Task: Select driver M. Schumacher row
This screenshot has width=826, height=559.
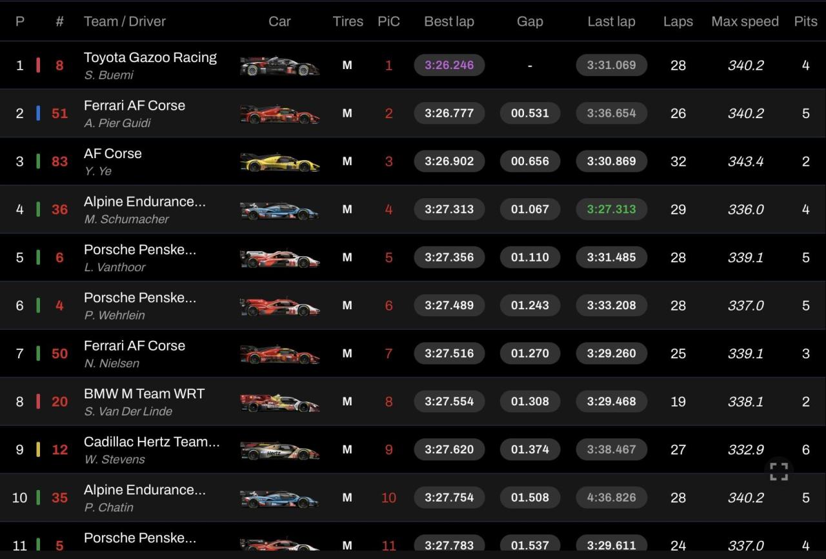Action: click(126, 219)
